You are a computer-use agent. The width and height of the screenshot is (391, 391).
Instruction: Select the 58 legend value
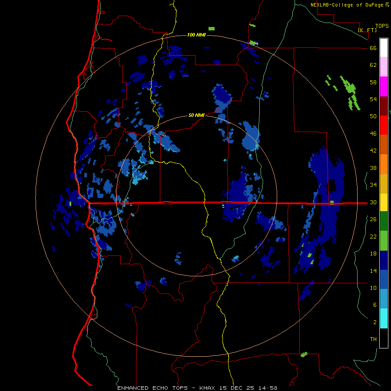373,82
